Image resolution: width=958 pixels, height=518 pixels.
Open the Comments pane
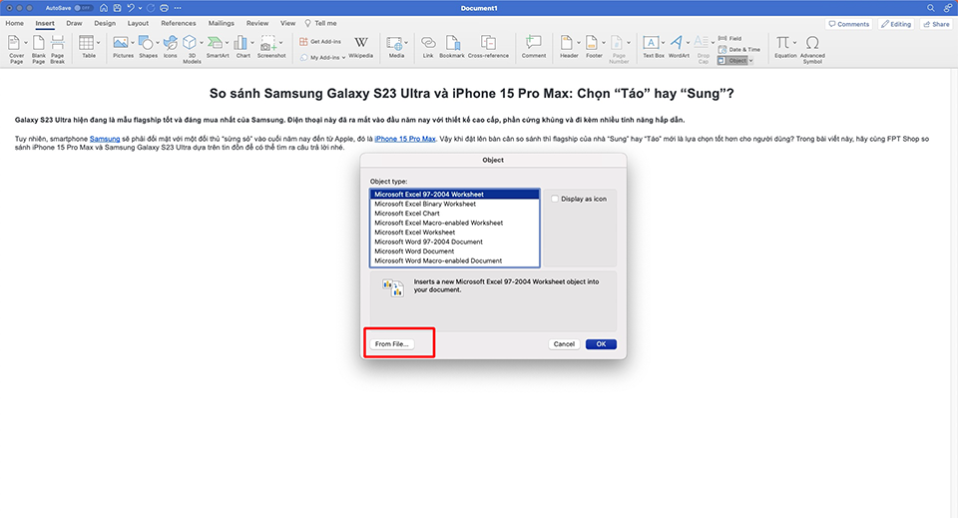click(848, 24)
